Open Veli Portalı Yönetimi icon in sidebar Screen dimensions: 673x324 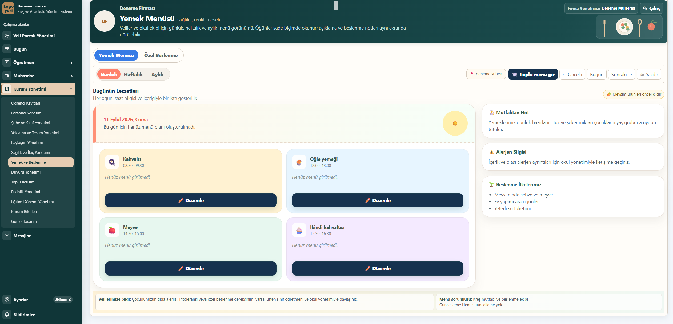[7, 36]
